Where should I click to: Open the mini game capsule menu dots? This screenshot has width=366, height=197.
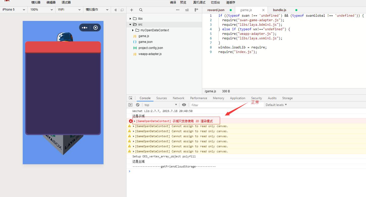click(85, 28)
